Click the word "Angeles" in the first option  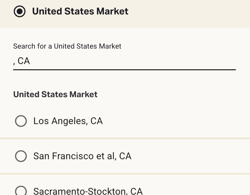pos(69,121)
